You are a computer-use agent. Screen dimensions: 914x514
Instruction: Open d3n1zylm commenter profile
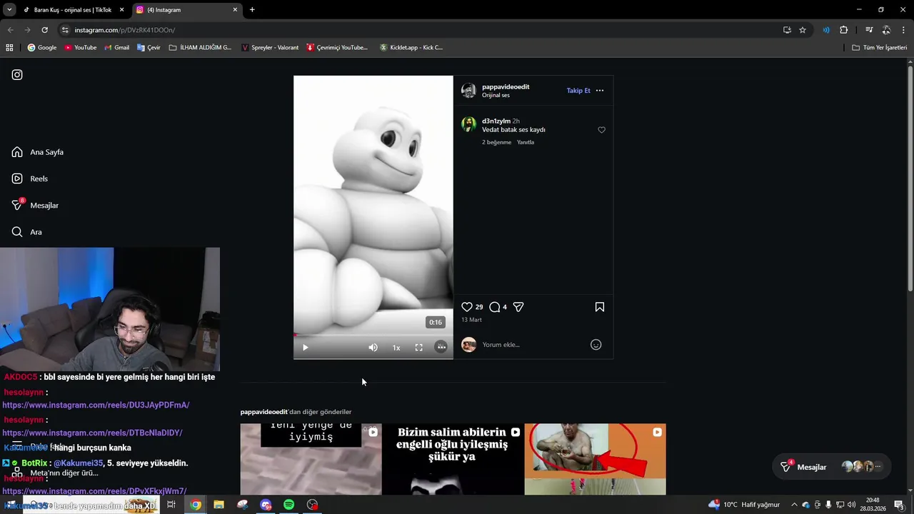click(496, 121)
